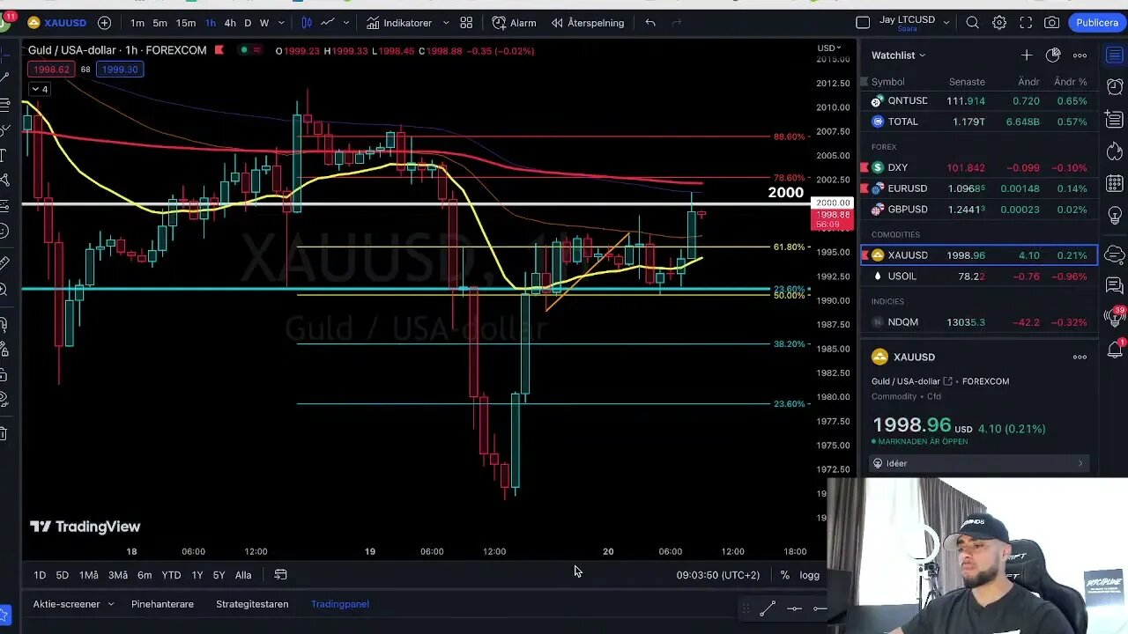Set chart range to Alla
This screenshot has width=1128, height=634.
[x=243, y=575]
